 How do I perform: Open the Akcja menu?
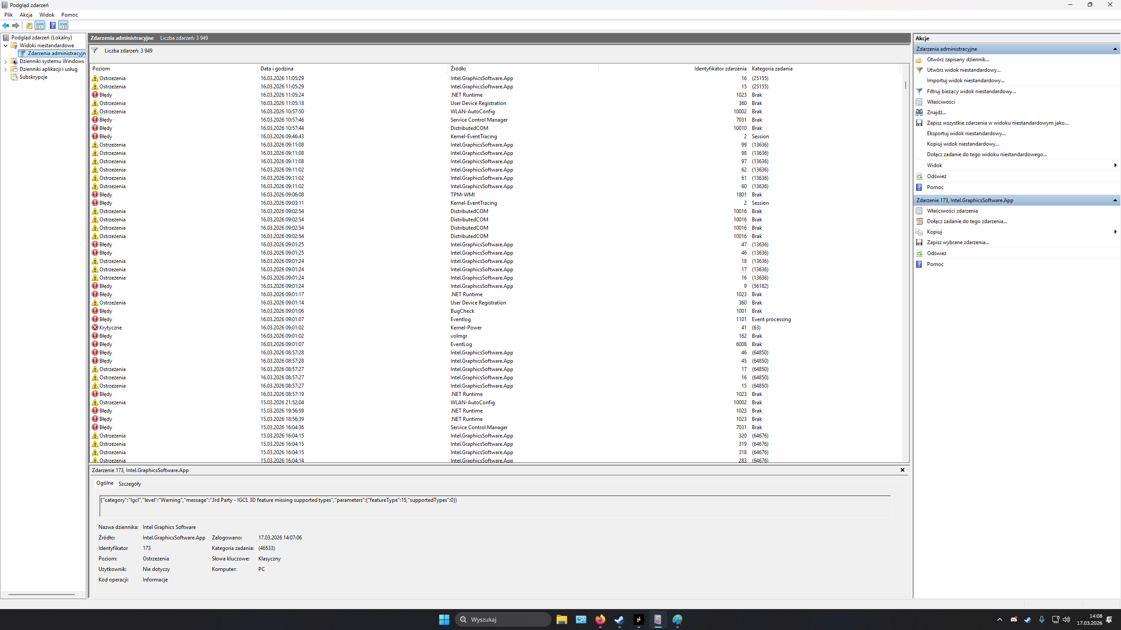click(x=26, y=14)
